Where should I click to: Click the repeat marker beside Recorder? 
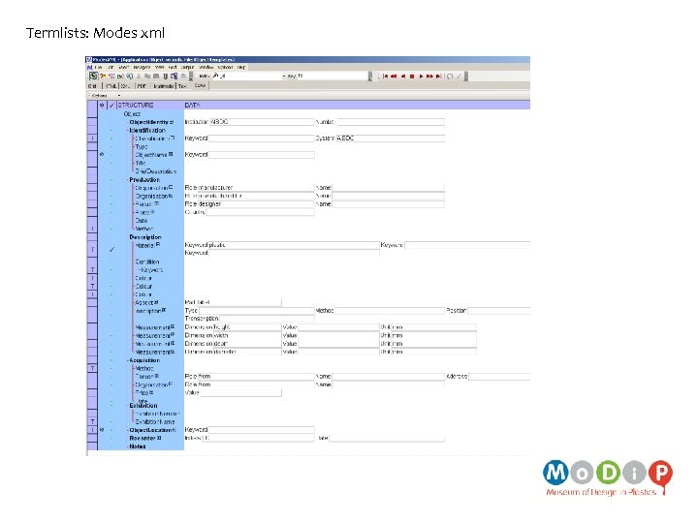point(159,438)
